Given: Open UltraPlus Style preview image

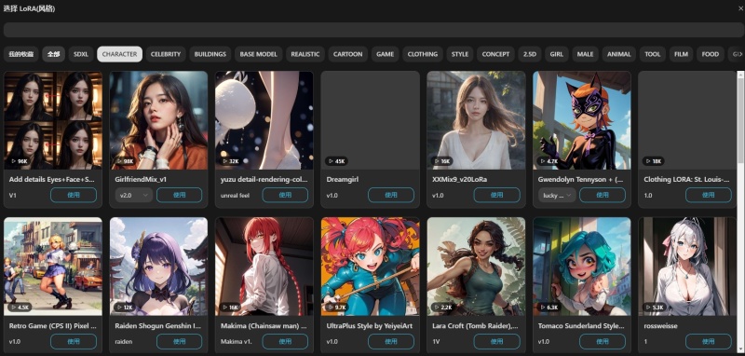Looking at the screenshot, I should pyautogui.click(x=370, y=267).
